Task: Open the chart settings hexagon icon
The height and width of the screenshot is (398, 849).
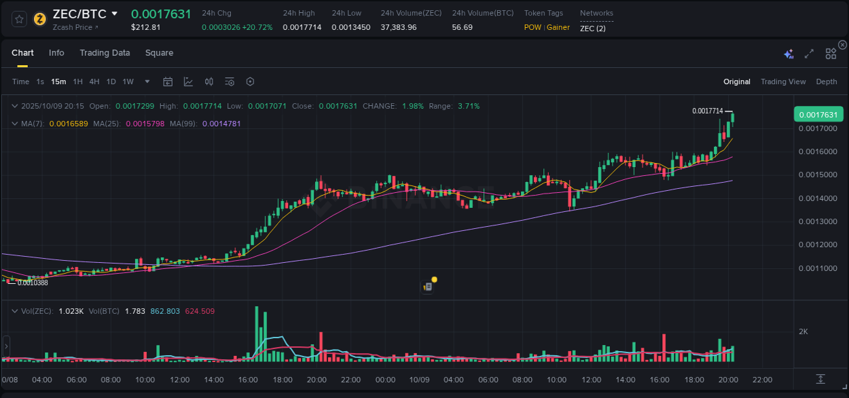Action: pos(250,82)
